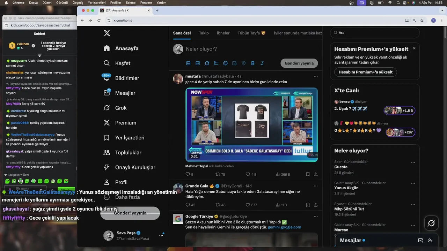The height and width of the screenshot is (251, 447).
Task: Tag a location in the composer
Action: pos(244,63)
